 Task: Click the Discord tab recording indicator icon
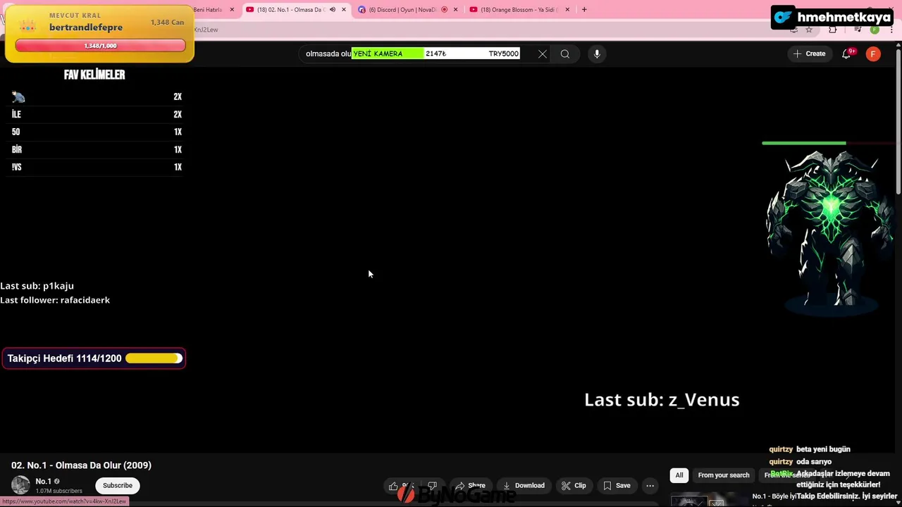444,10
